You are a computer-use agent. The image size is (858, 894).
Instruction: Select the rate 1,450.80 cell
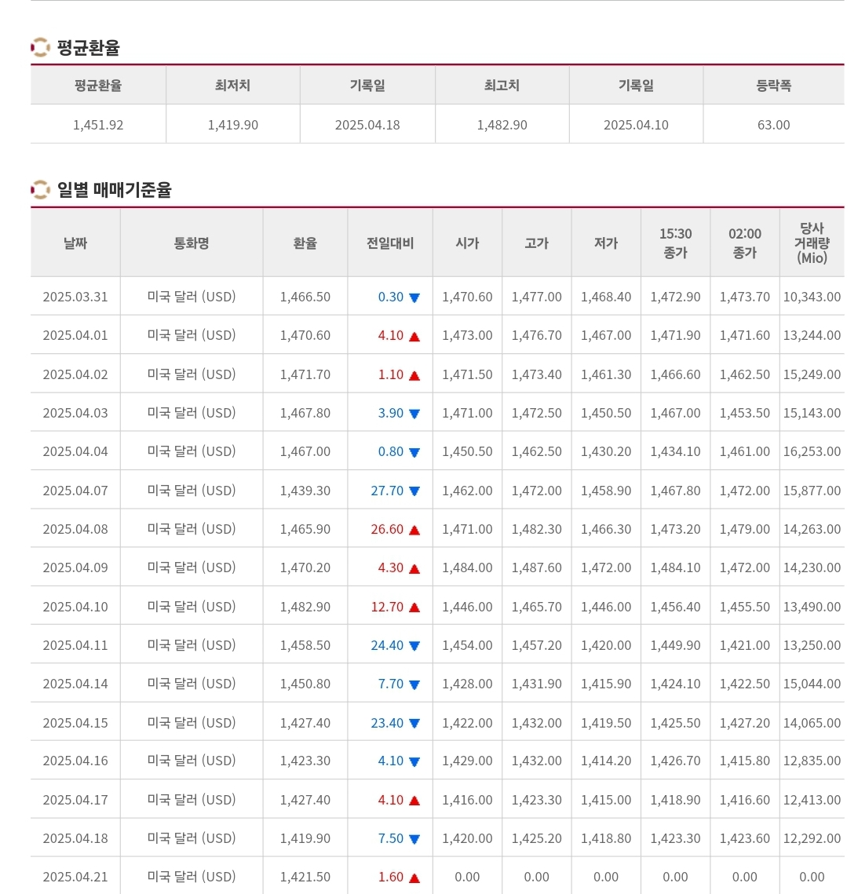pos(305,684)
